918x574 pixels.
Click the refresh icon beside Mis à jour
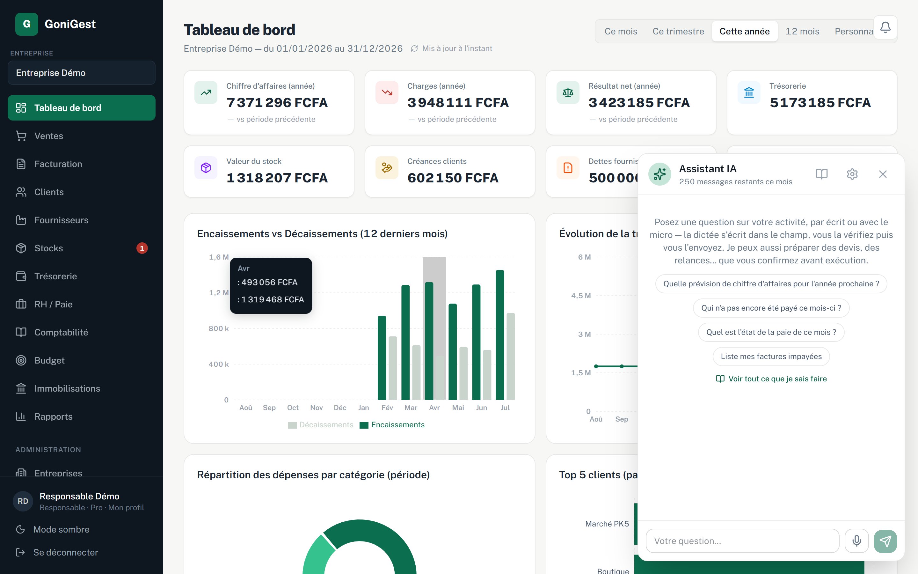coord(414,48)
